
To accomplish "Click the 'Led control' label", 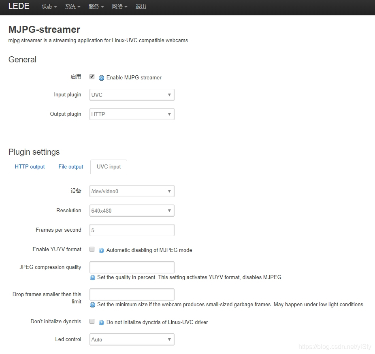I will 68,339.
